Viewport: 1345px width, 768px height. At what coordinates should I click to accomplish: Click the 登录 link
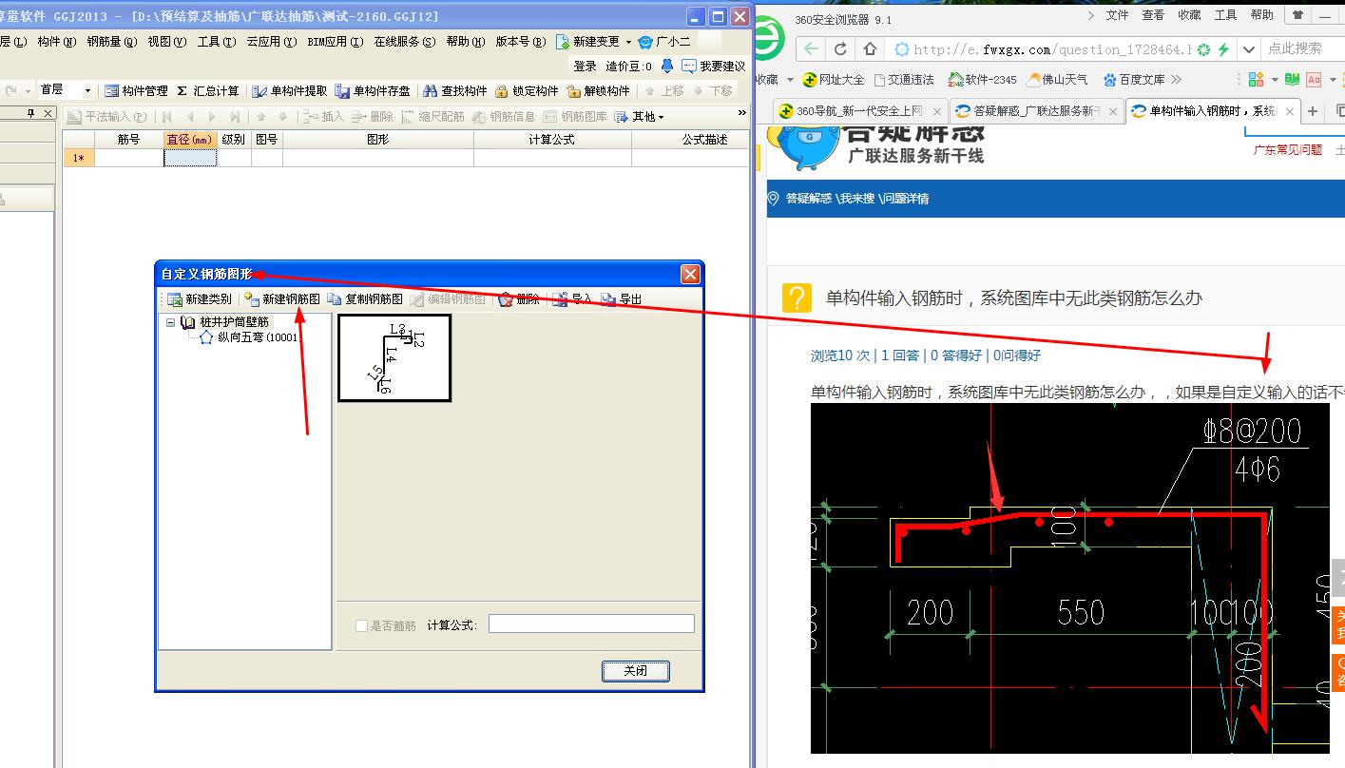[585, 66]
